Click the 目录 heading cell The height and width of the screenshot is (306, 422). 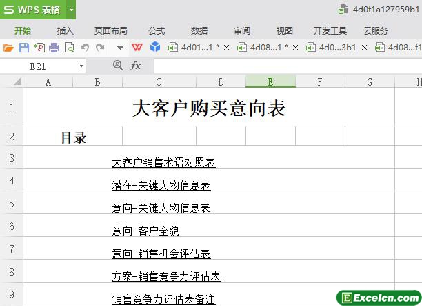(x=72, y=136)
